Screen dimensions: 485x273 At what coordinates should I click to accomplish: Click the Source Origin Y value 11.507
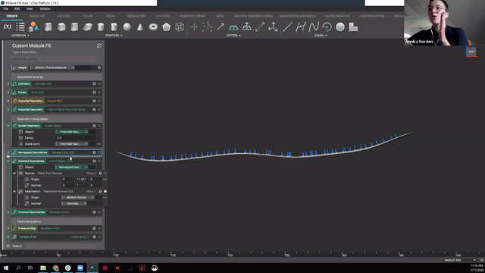click(81, 179)
